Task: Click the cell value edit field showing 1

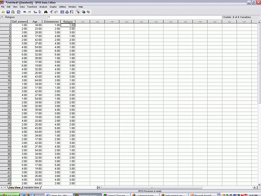Action: click(134, 17)
